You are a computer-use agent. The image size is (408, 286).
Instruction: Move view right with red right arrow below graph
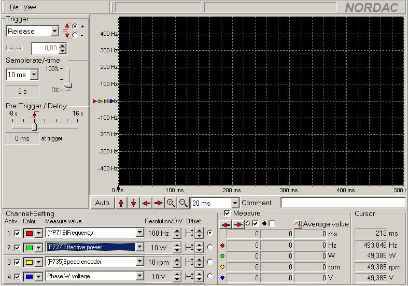(x=159, y=203)
